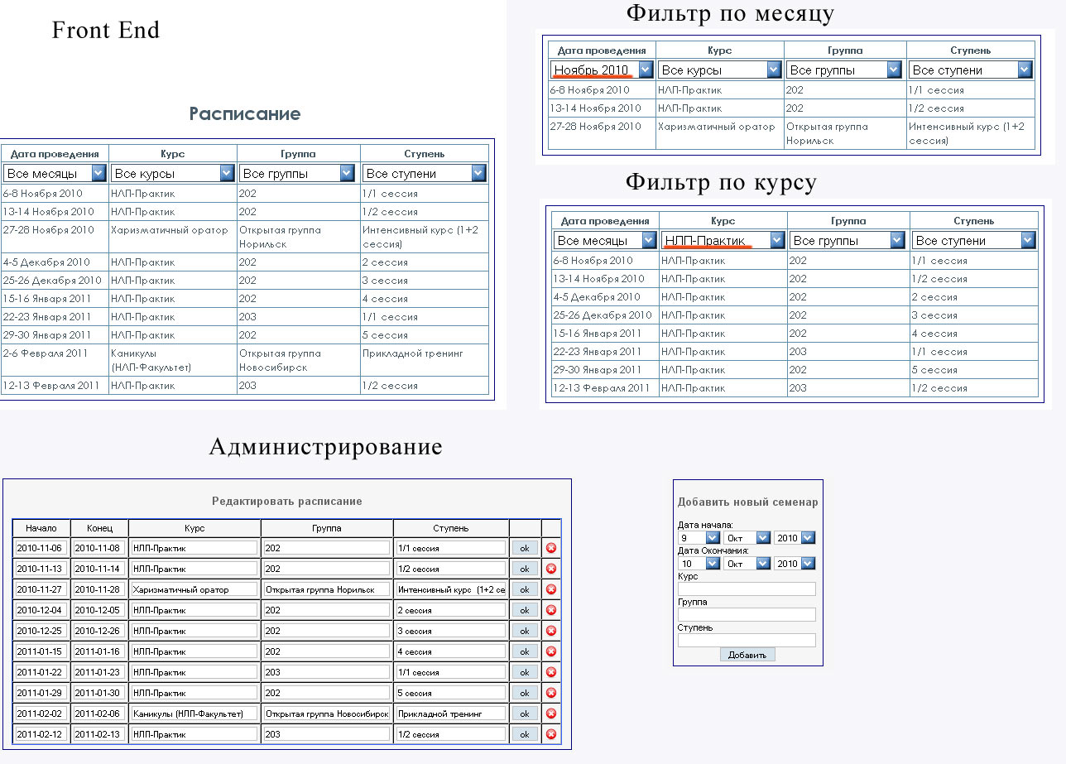1066x764 pixels.
Task: Click 'Каникулы (НЛП-Факультет)' in Расписание table
Action: [x=151, y=360]
